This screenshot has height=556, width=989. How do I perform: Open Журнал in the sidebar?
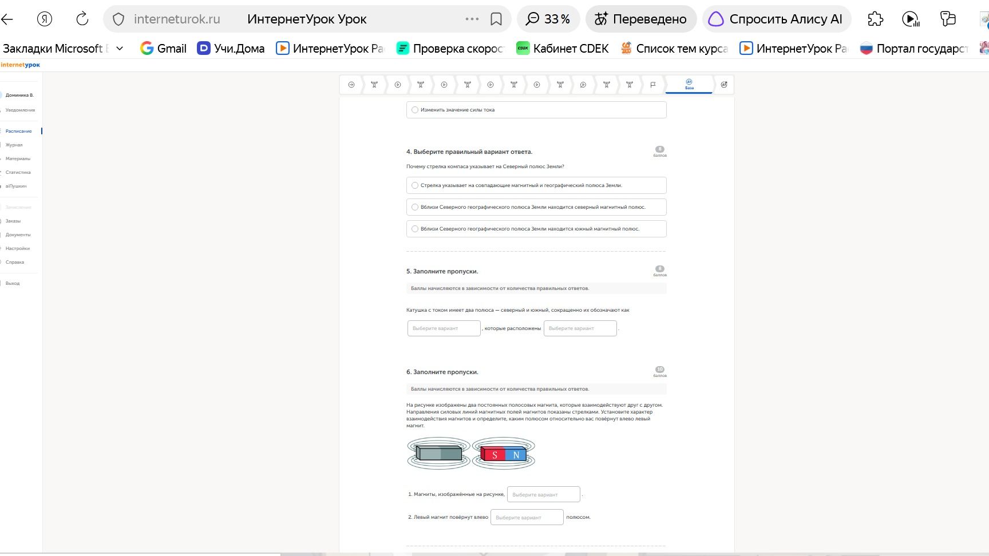(x=14, y=145)
